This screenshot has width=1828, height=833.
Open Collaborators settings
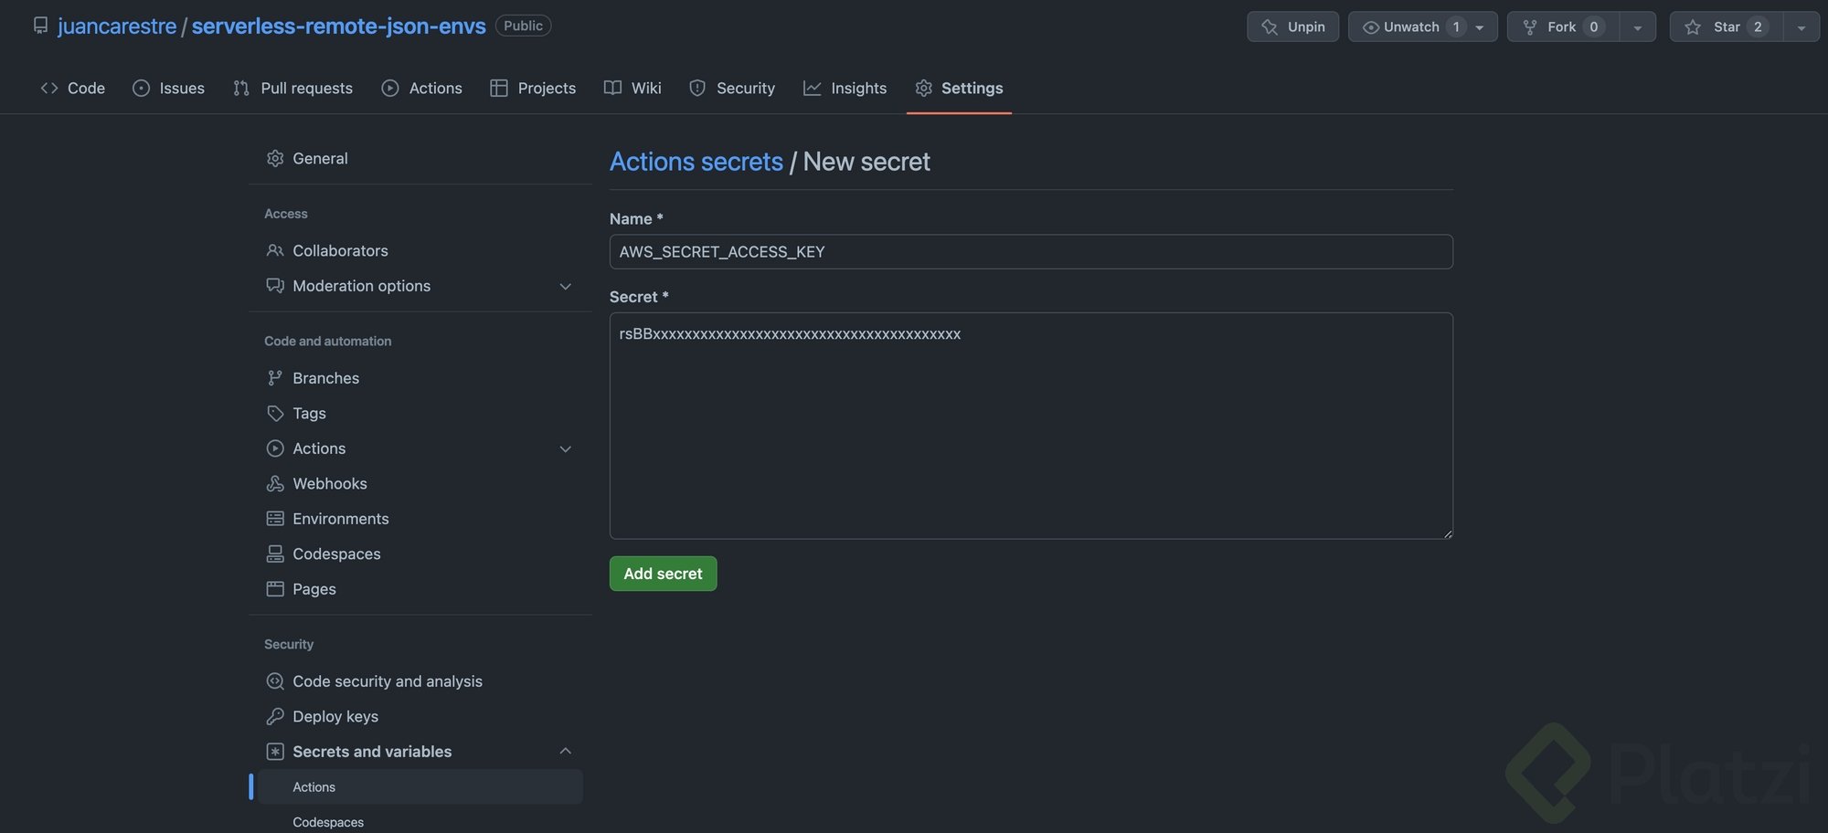pyautogui.click(x=420, y=250)
